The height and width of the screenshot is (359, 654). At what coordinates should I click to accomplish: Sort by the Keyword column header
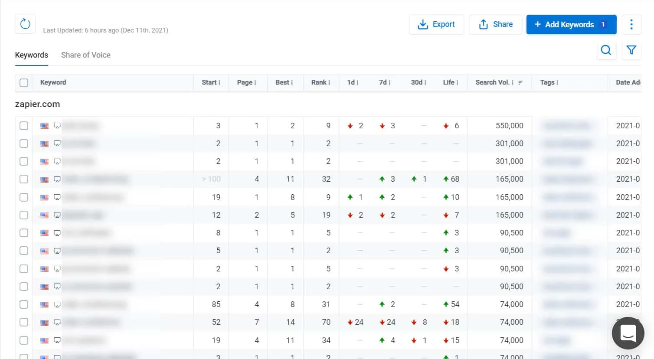pyautogui.click(x=53, y=82)
